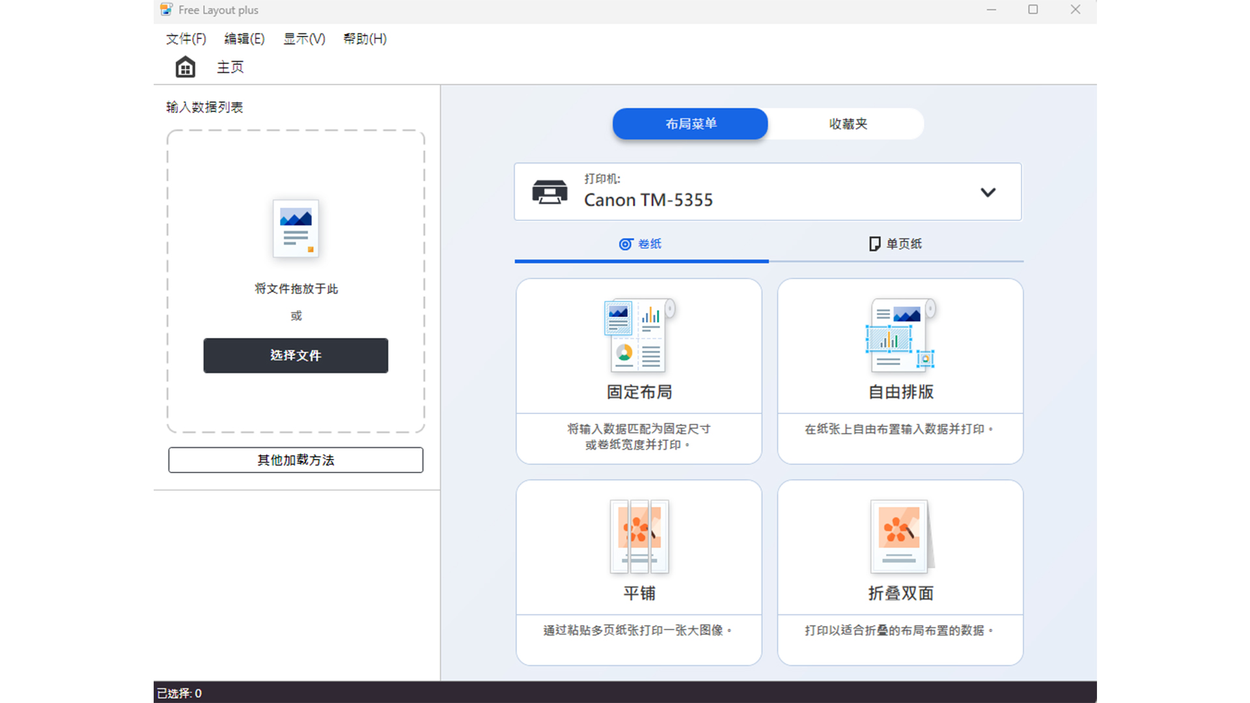This screenshot has height=703, width=1250.
Task: Minimize the Free Layout plus window
Action: point(991,10)
